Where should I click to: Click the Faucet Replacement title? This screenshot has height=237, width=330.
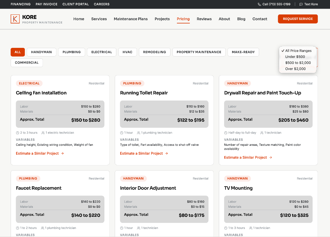(x=39, y=188)
